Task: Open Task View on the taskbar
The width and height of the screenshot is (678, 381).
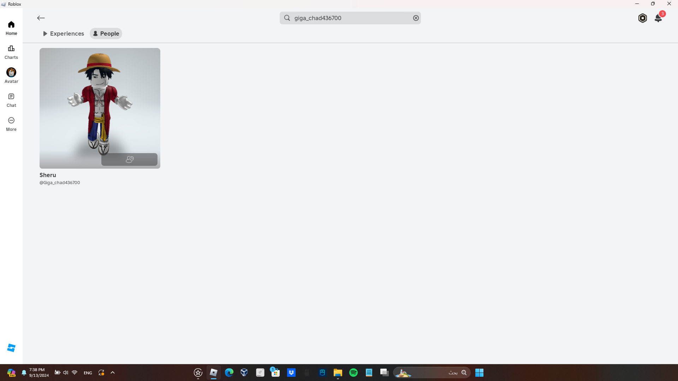Action: (385, 373)
